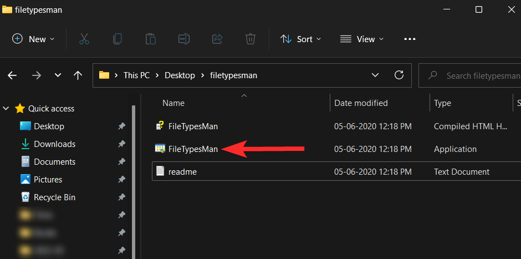Refresh the current folder view

(399, 75)
